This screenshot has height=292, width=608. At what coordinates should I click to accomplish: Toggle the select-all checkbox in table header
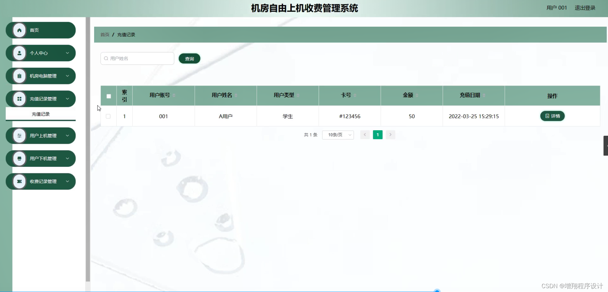108,96
